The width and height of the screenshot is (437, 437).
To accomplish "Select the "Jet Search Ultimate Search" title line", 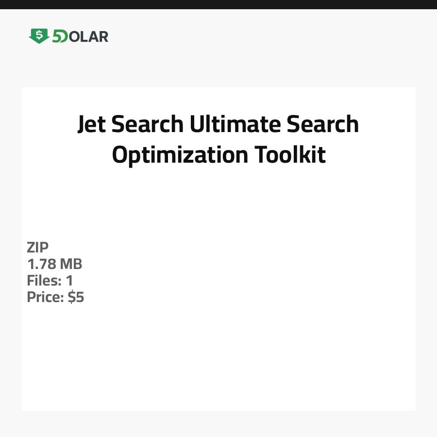I will [x=218, y=125].
